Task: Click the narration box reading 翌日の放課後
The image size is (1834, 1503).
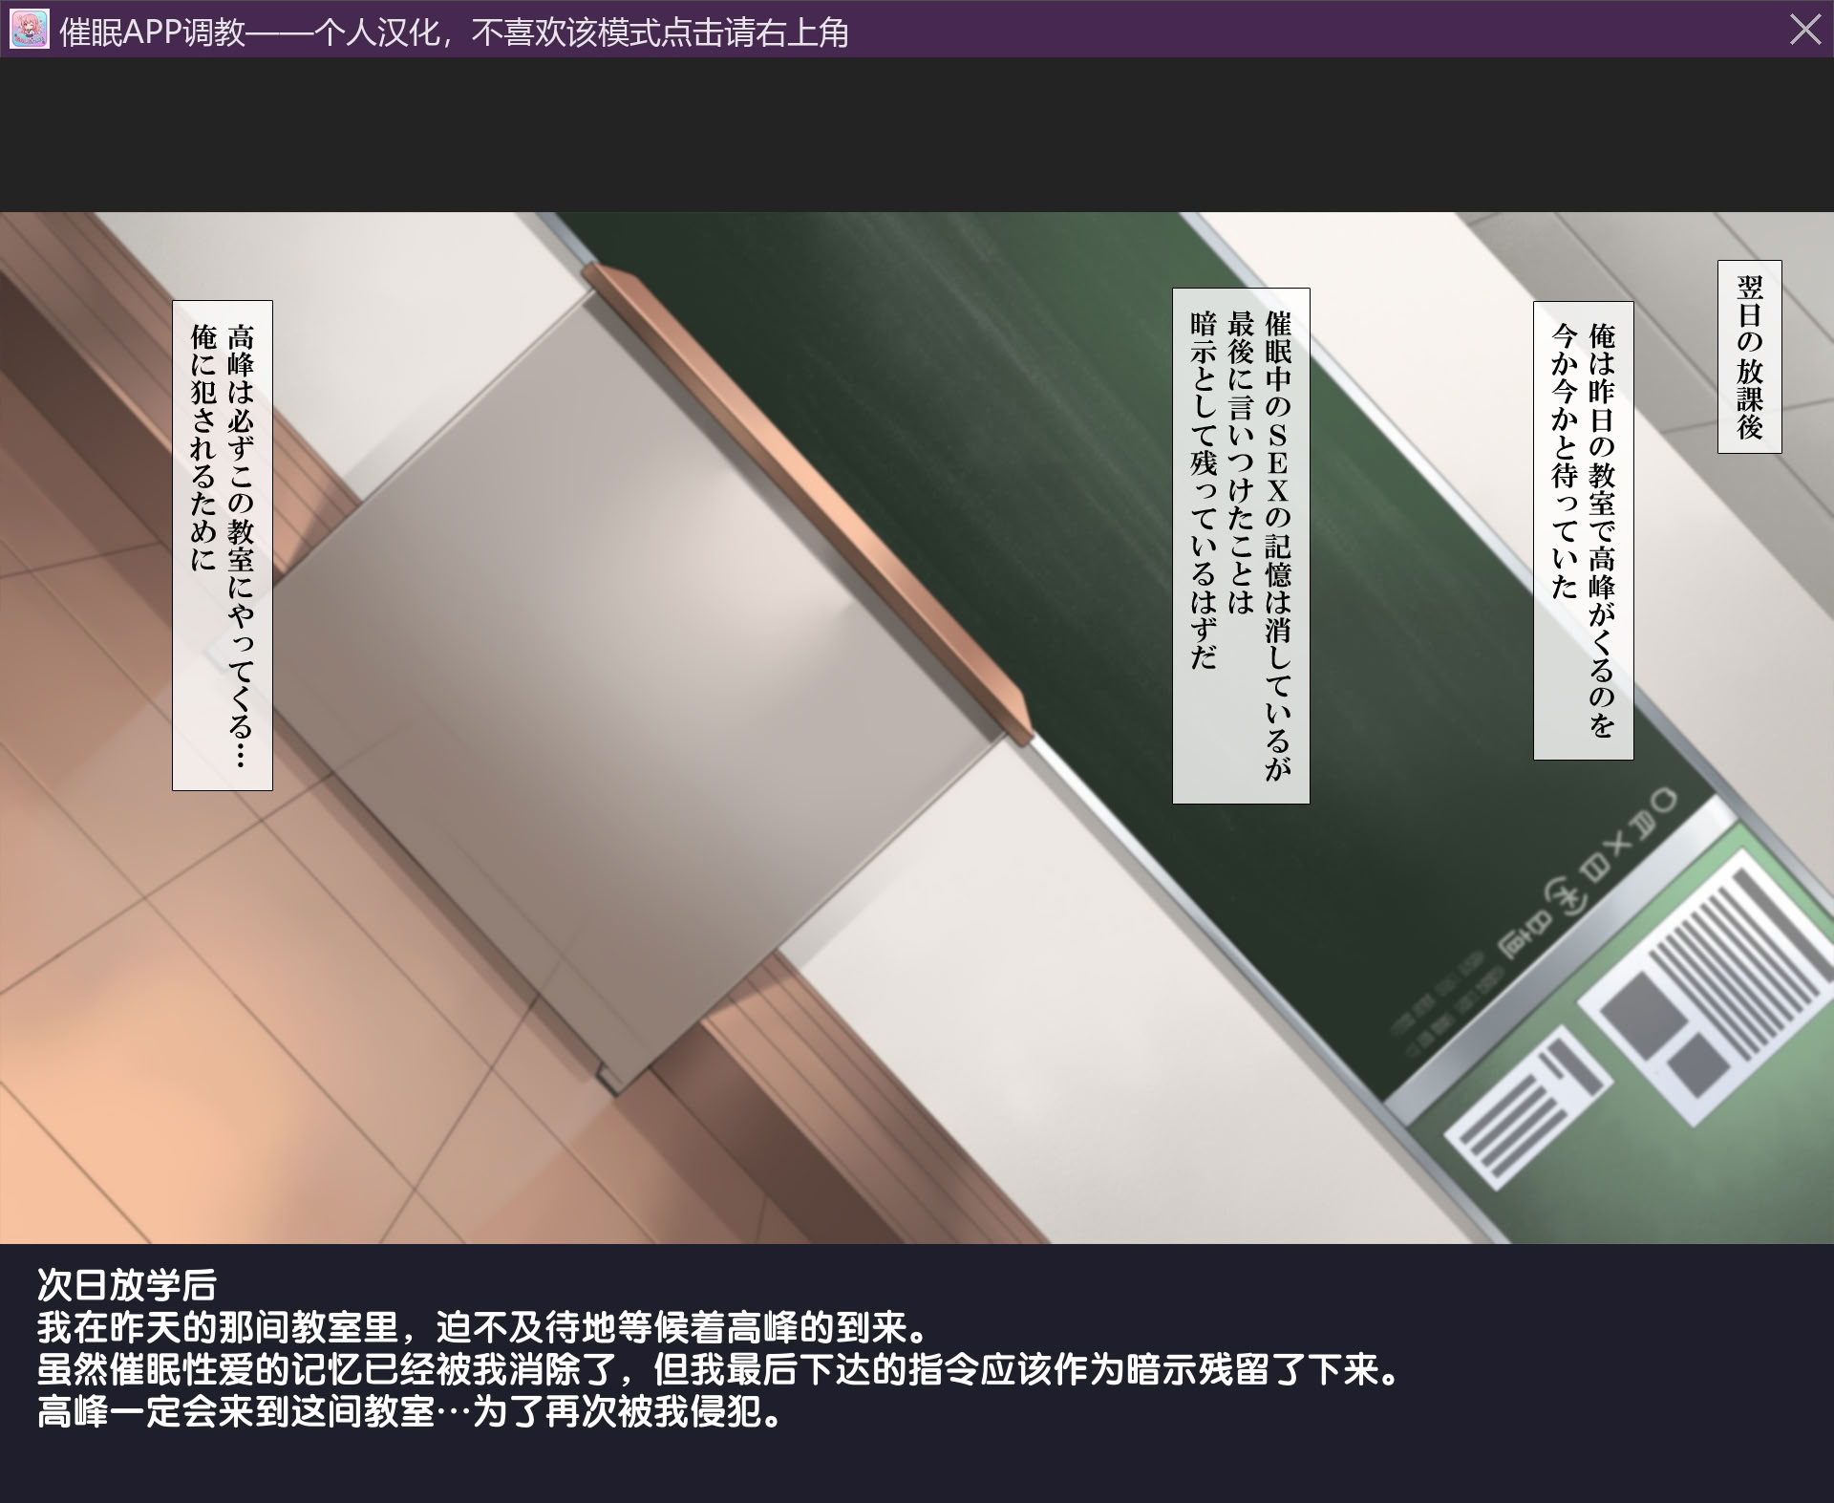Action: 1749,356
